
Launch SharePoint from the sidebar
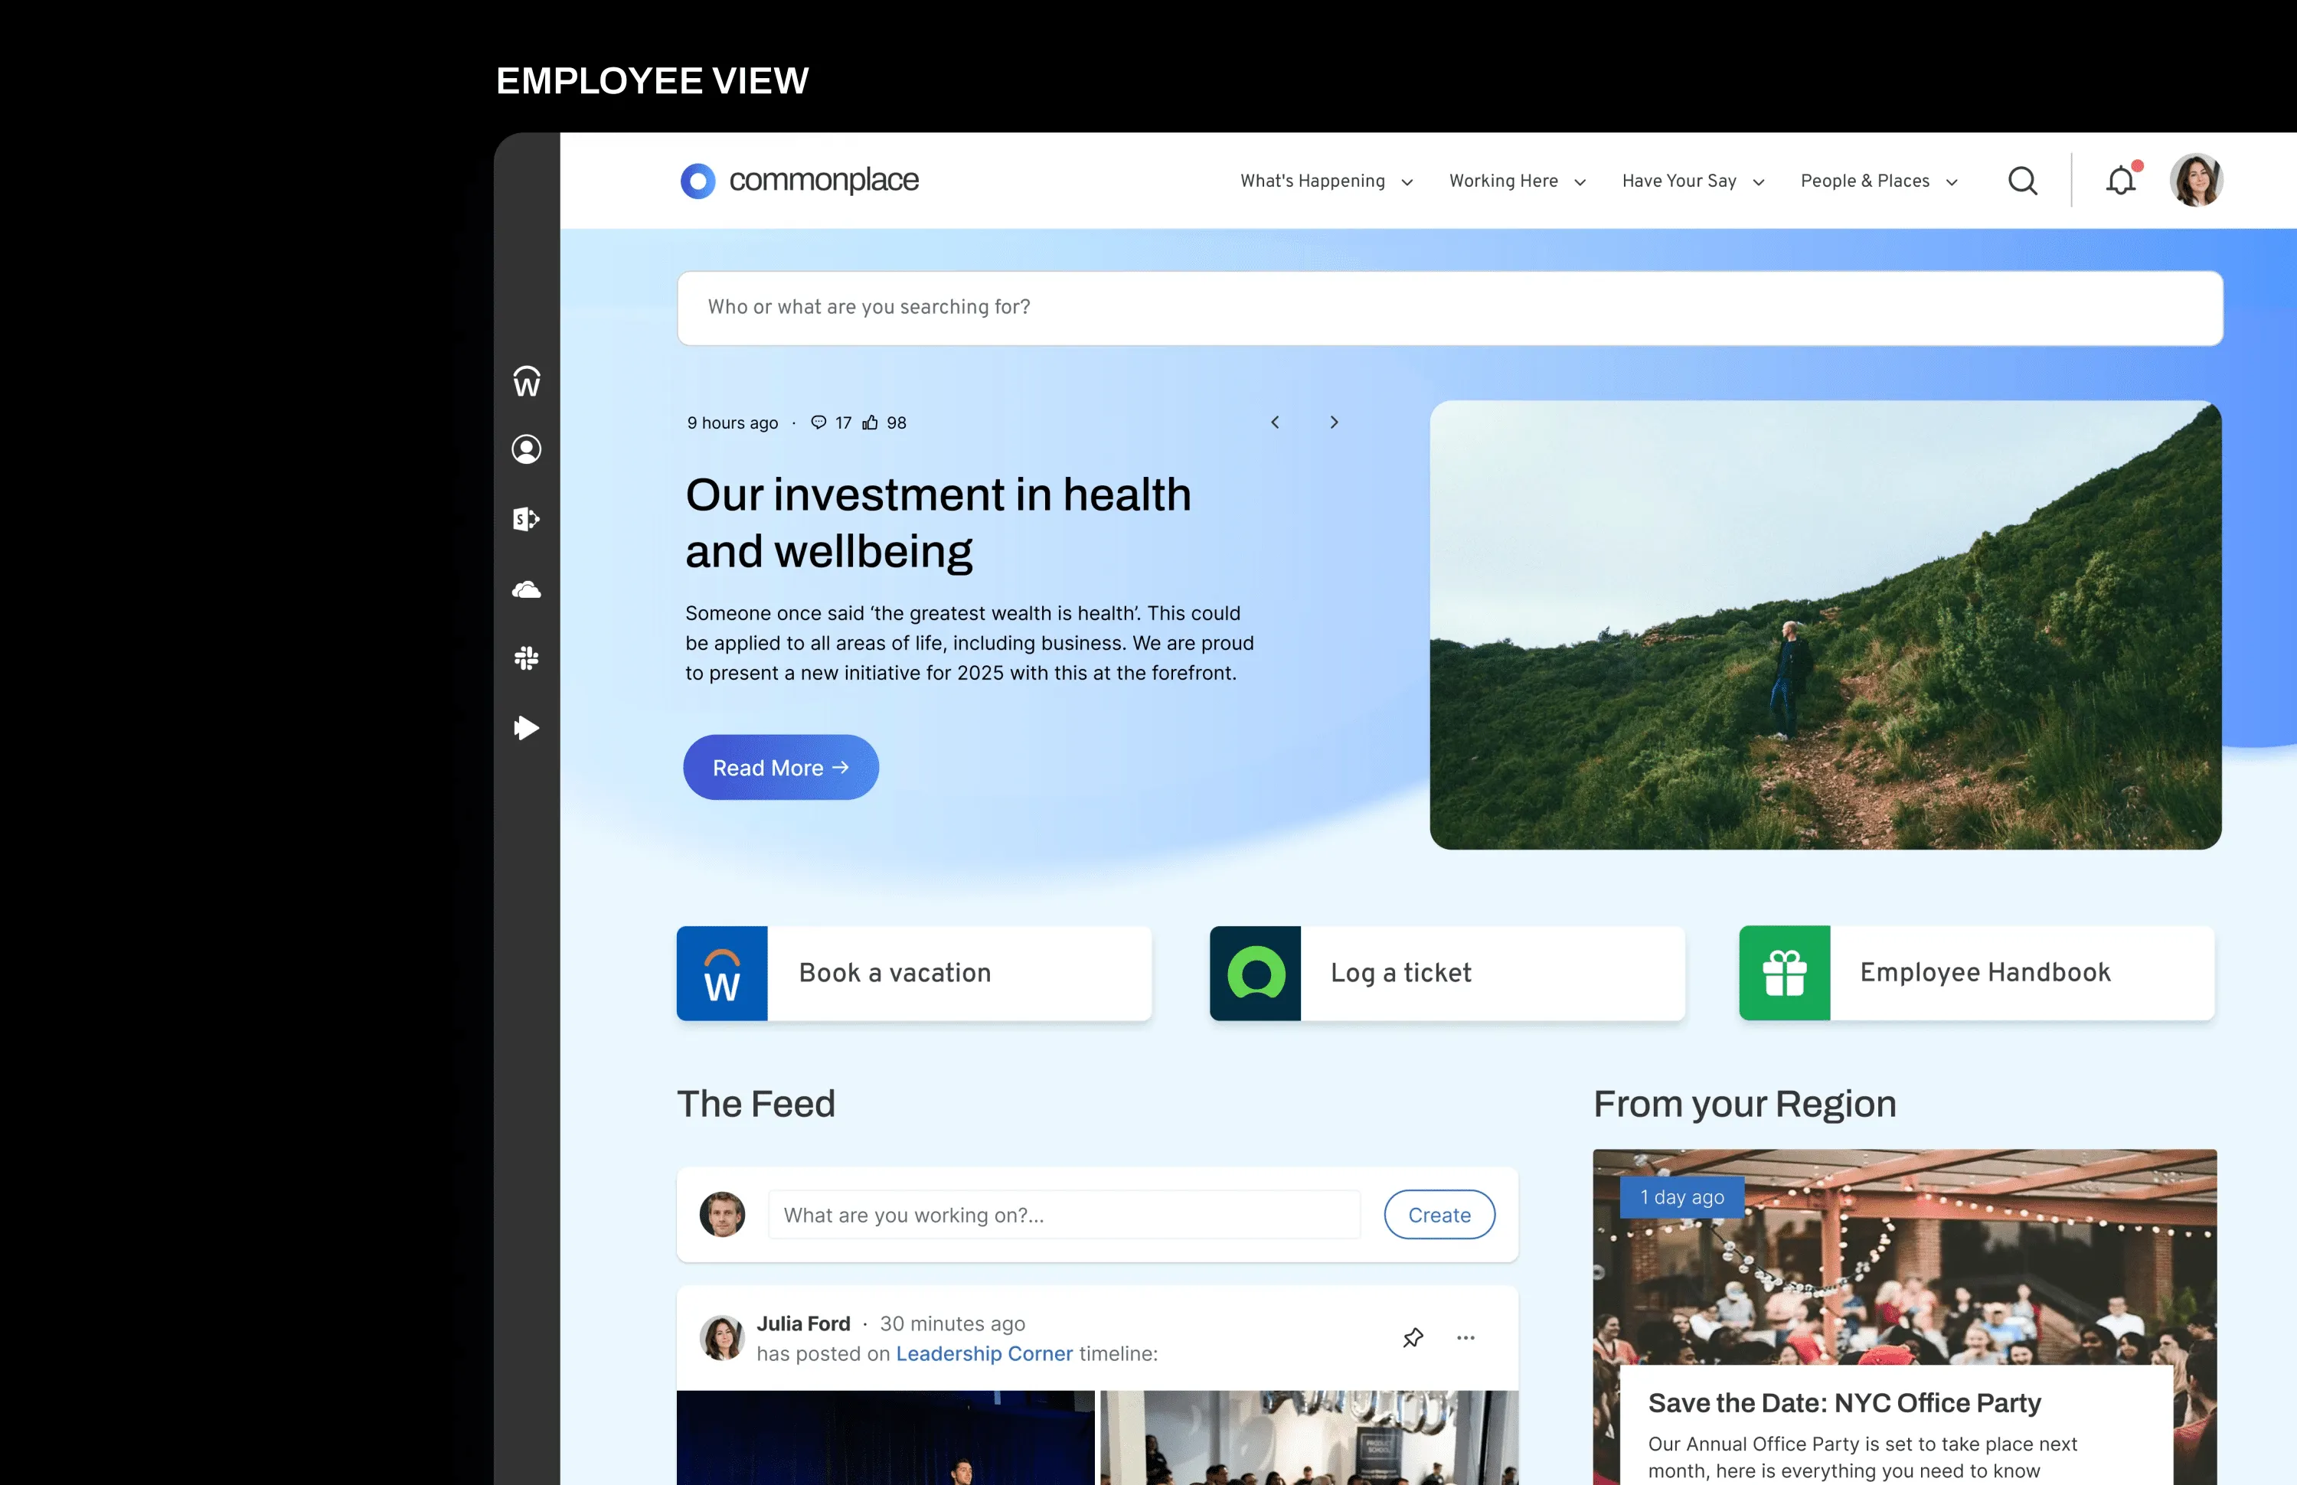[527, 519]
